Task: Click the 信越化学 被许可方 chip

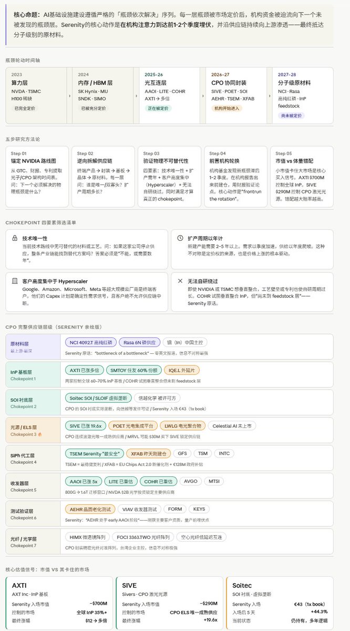Action: 157,398
